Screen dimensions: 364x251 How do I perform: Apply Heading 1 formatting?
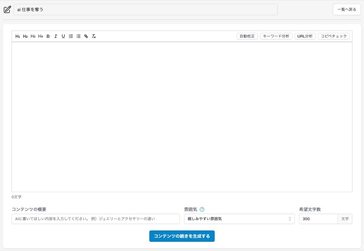[18, 36]
